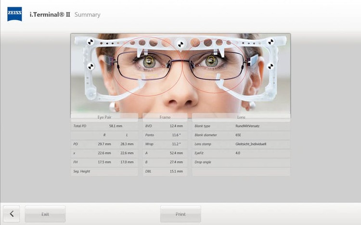Select the empty Drop angle row

(x=241, y=162)
